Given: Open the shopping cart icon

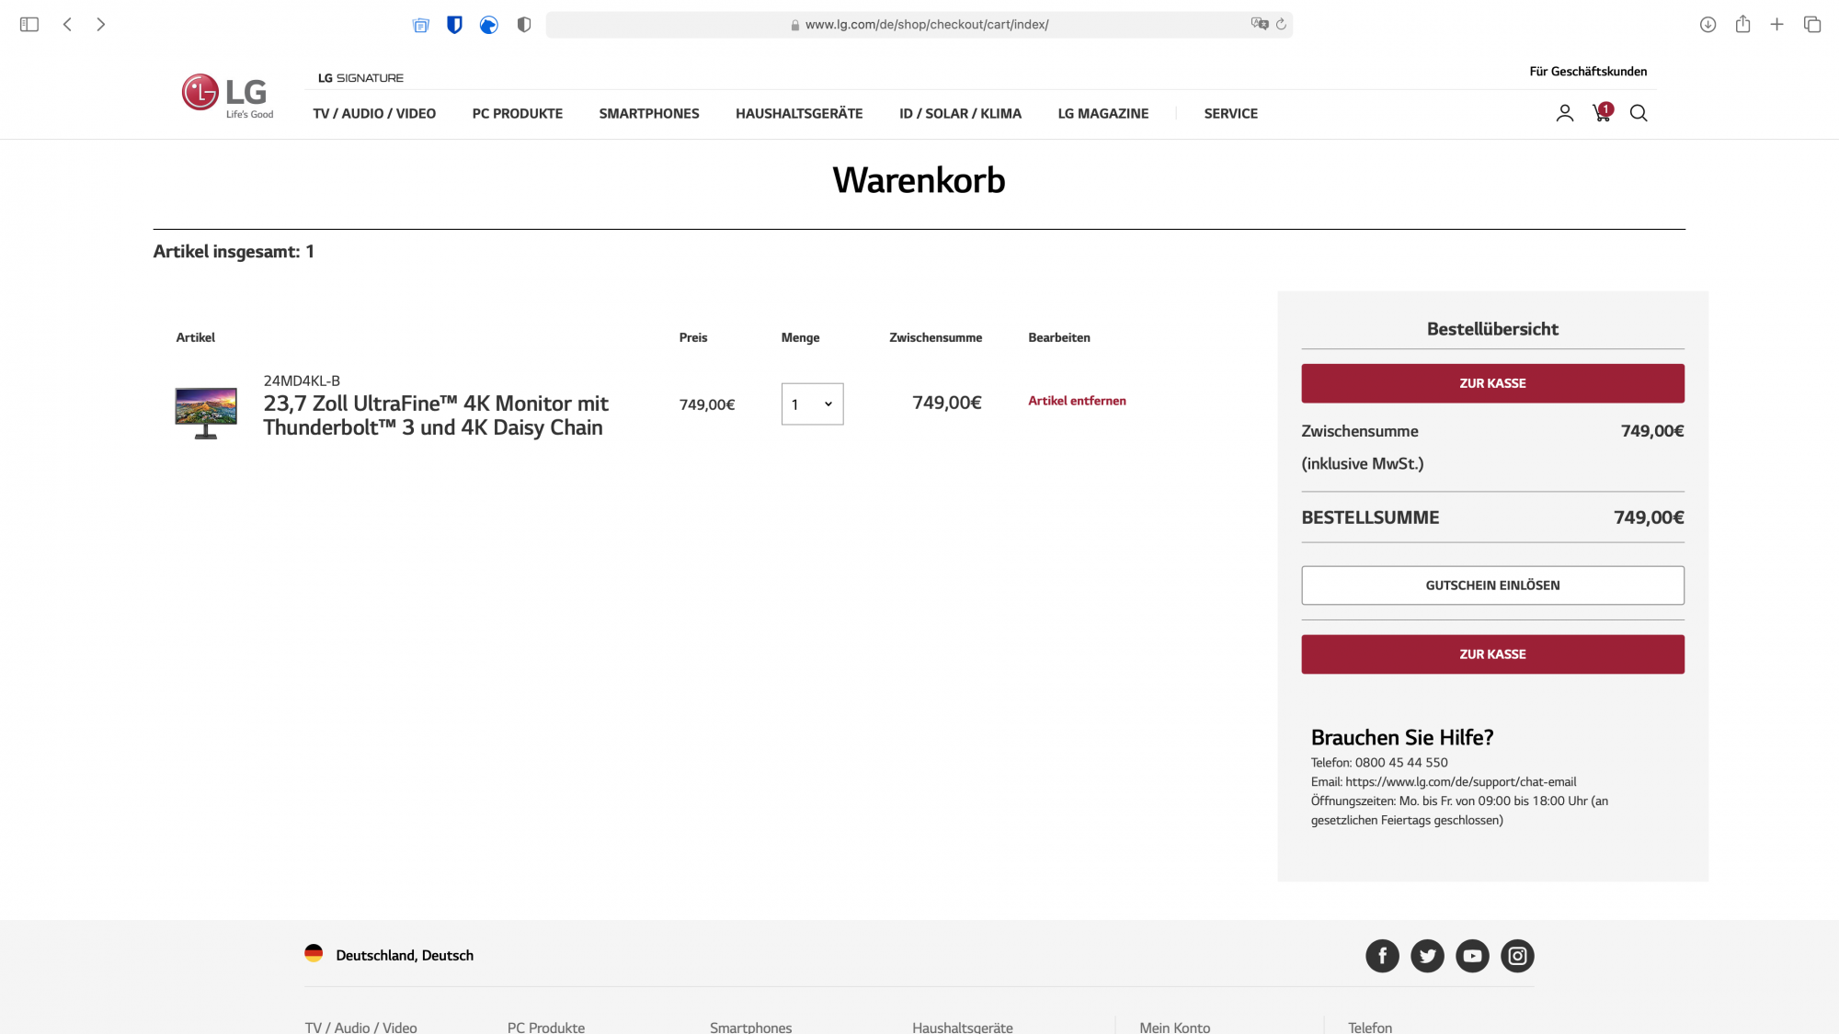Looking at the screenshot, I should point(1602,113).
